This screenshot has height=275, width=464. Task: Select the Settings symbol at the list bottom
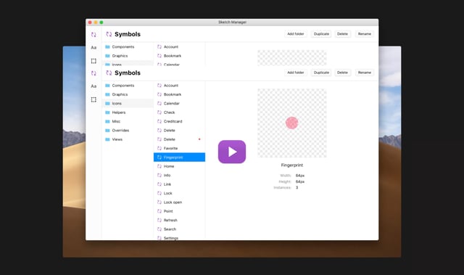(x=179, y=238)
